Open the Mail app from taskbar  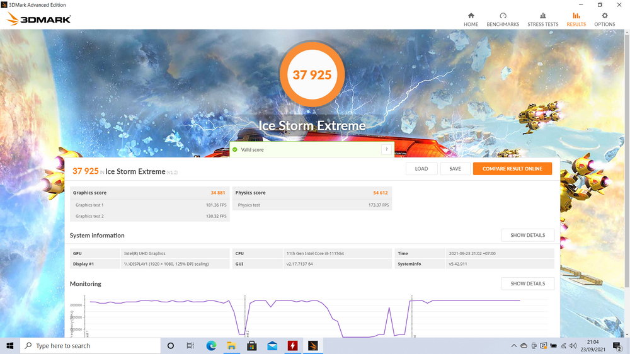tap(272, 346)
